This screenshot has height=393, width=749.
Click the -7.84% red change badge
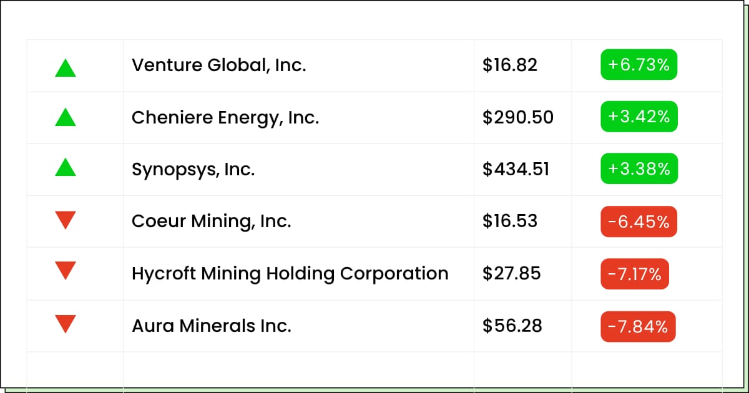(x=638, y=326)
